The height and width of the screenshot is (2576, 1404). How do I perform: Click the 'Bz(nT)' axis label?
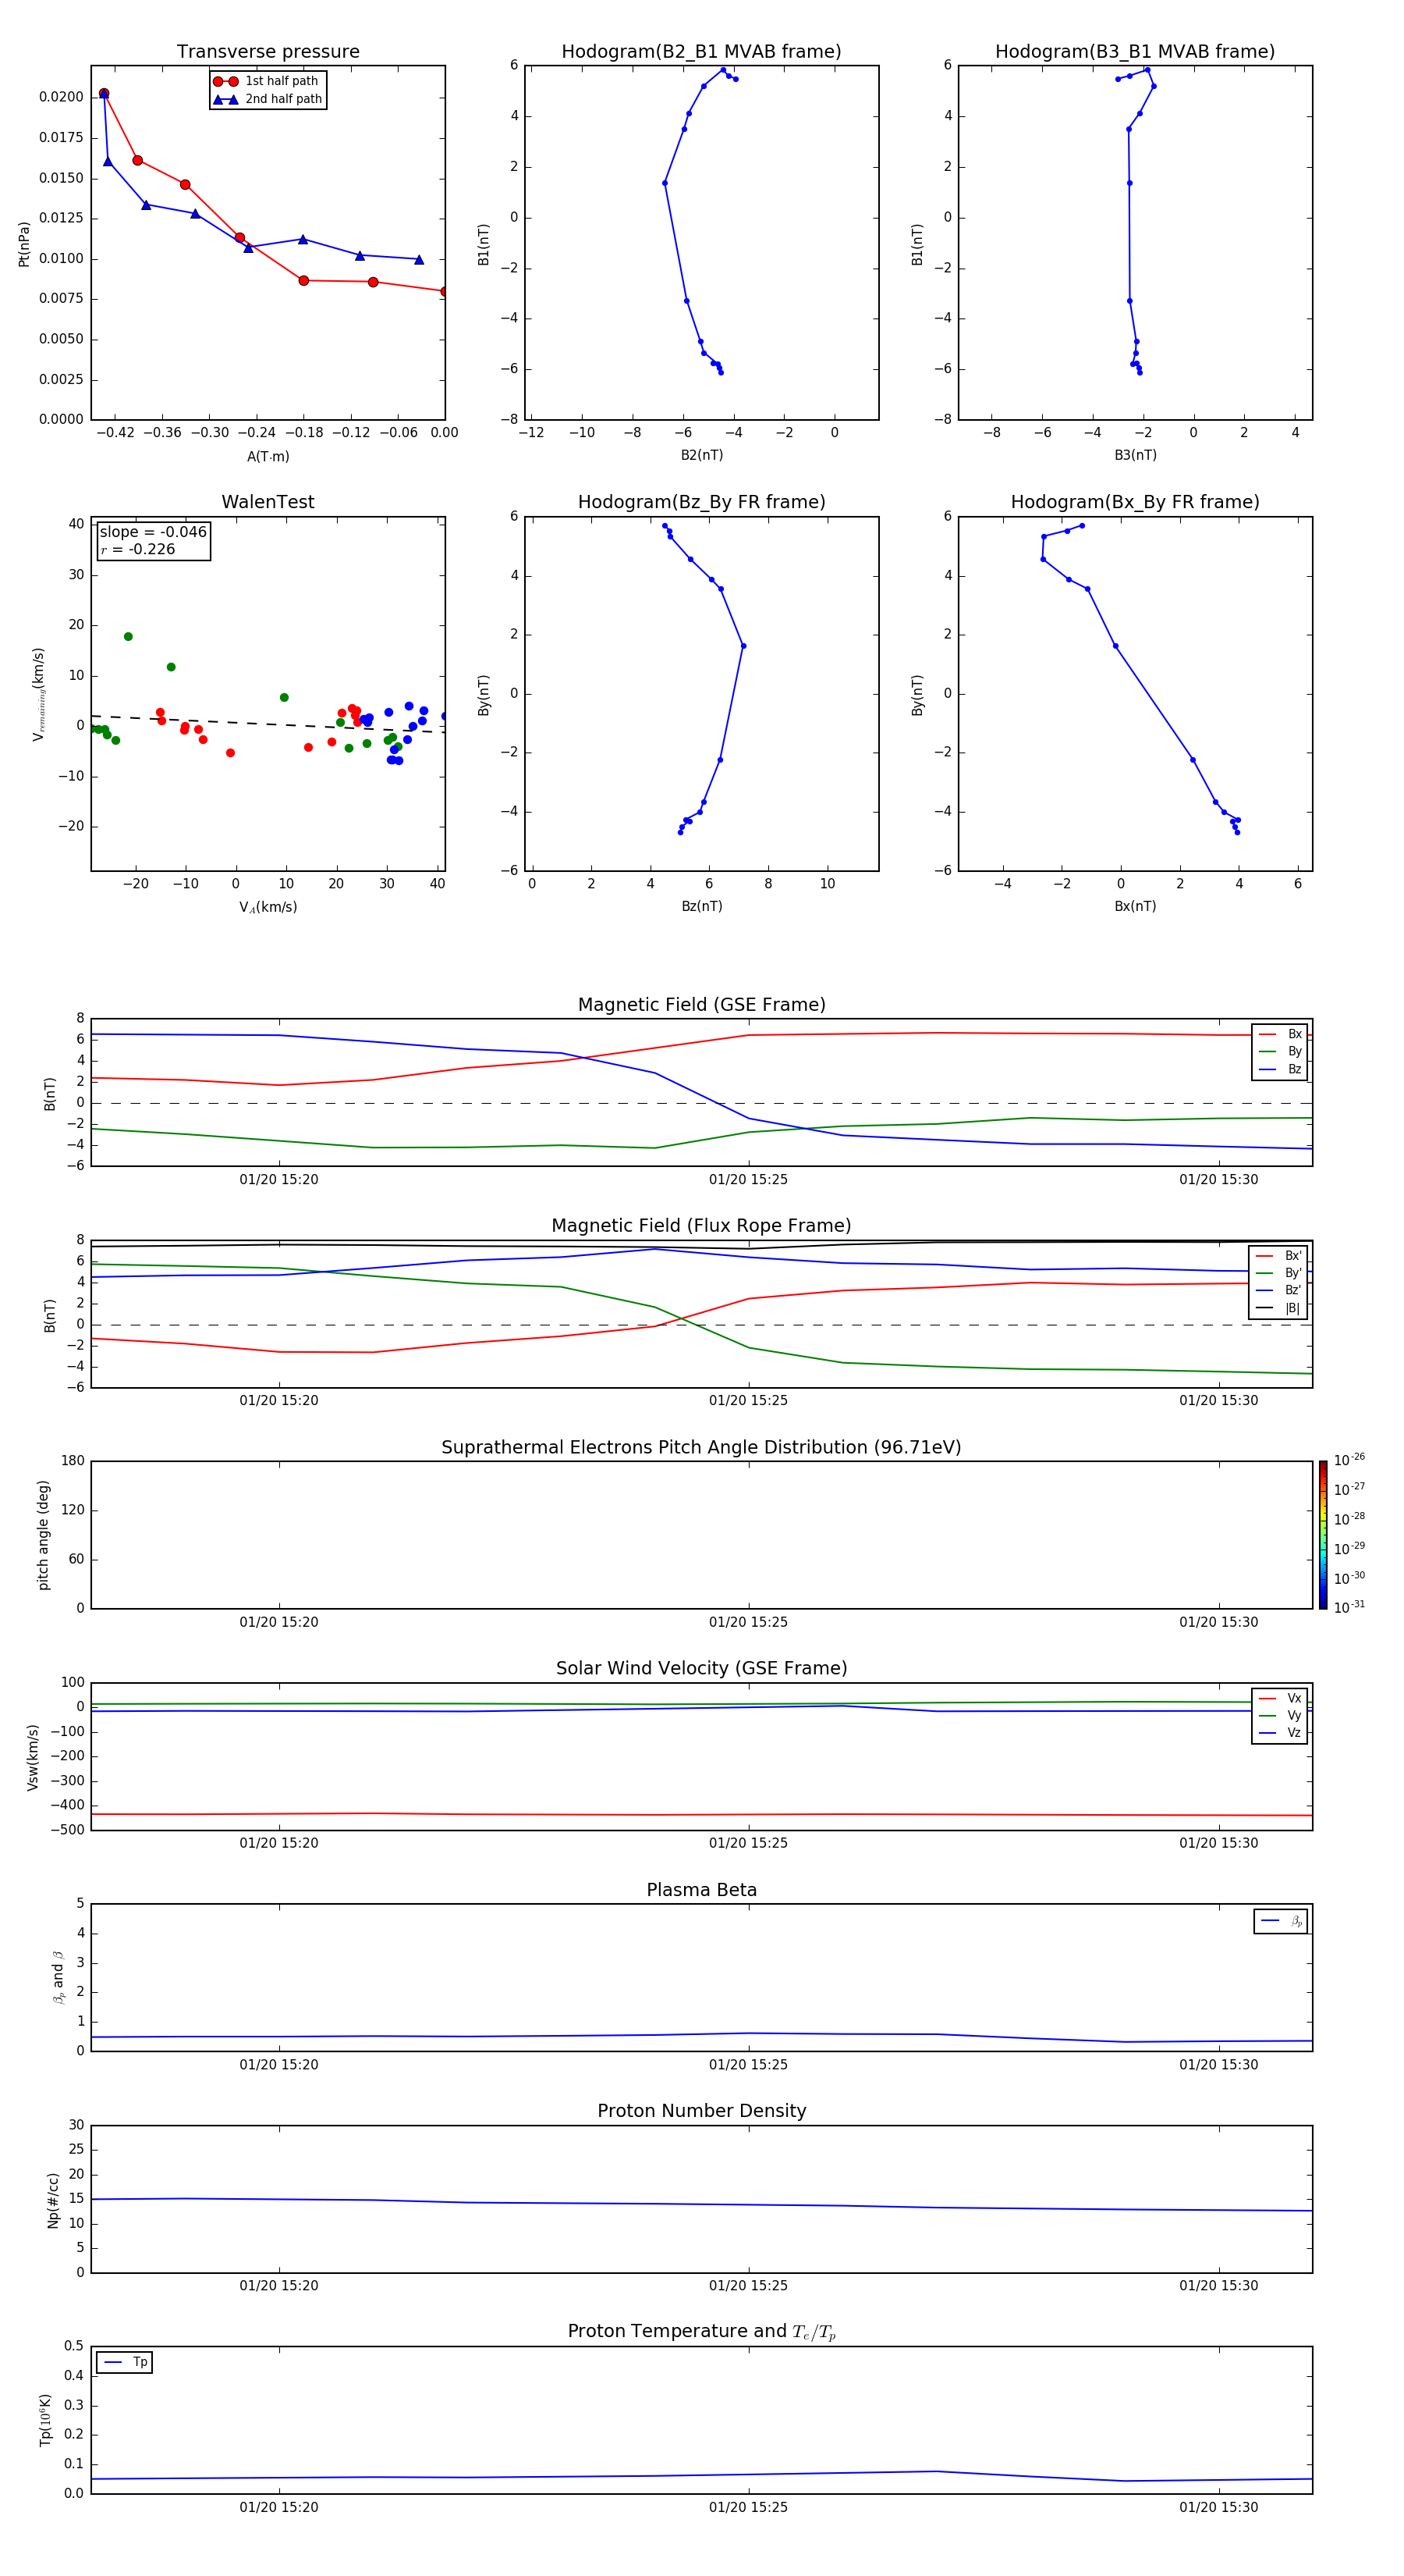(701, 906)
